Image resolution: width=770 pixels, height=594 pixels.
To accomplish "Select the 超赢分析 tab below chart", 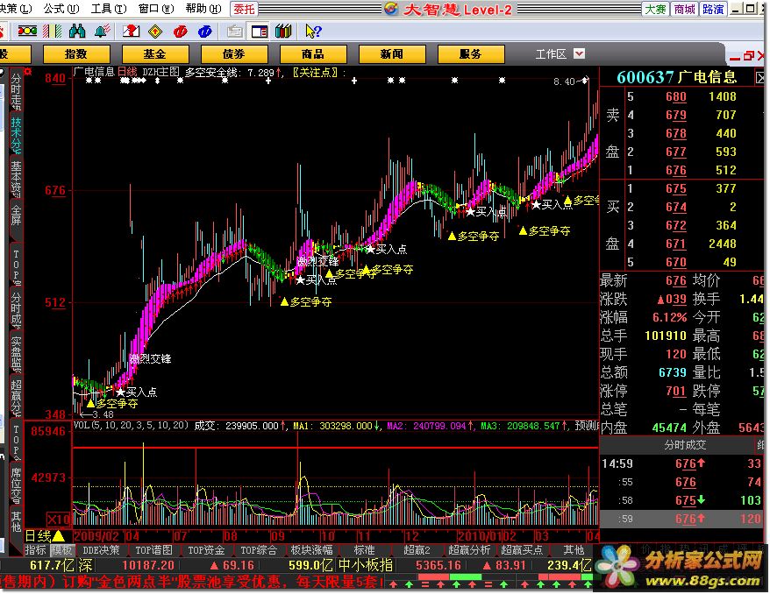I will [x=470, y=550].
